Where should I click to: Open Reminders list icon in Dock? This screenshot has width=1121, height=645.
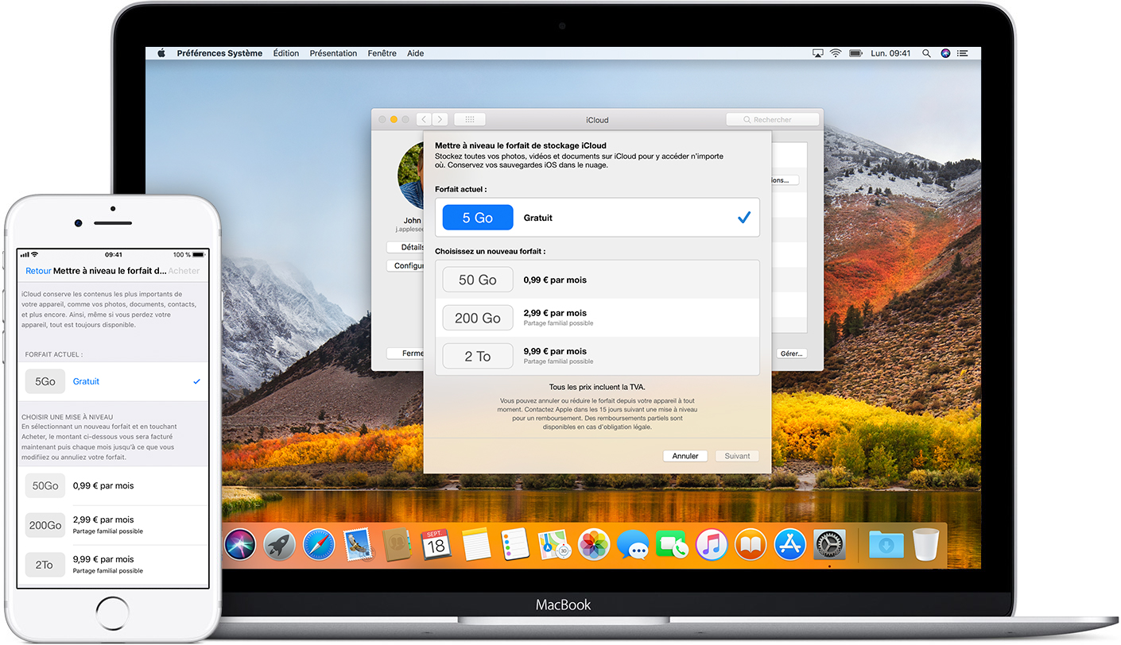pyautogui.click(x=514, y=545)
